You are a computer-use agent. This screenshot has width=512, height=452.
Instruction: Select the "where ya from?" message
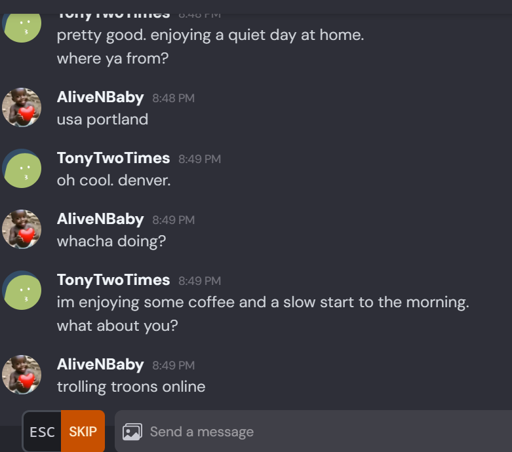click(x=113, y=59)
